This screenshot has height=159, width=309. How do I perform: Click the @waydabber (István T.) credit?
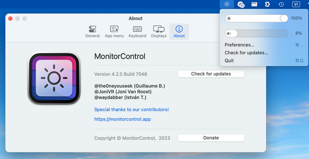click(120, 98)
